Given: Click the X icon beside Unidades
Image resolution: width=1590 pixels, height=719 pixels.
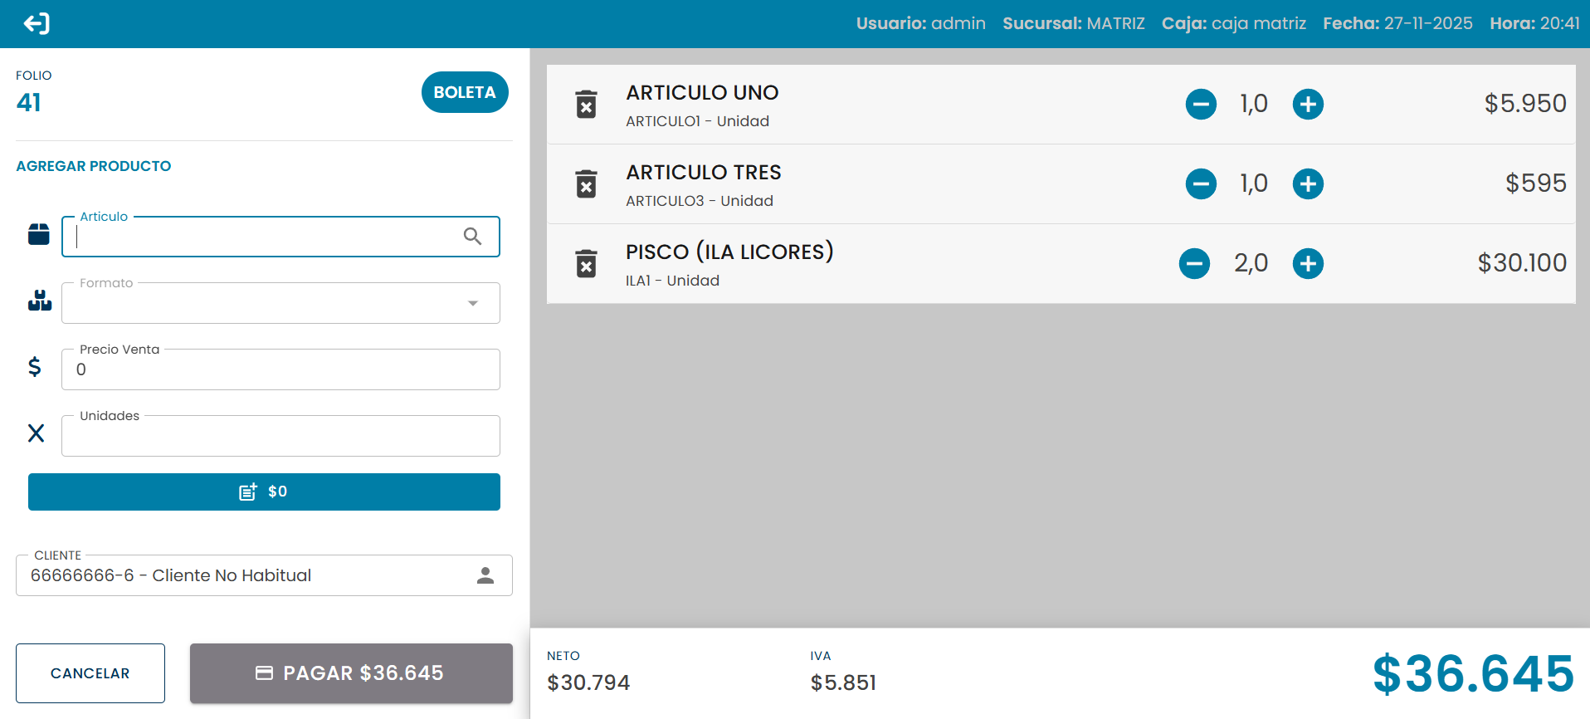Looking at the screenshot, I should click(36, 433).
